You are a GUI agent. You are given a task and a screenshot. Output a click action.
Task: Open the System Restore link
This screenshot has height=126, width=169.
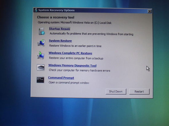(x=60, y=41)
